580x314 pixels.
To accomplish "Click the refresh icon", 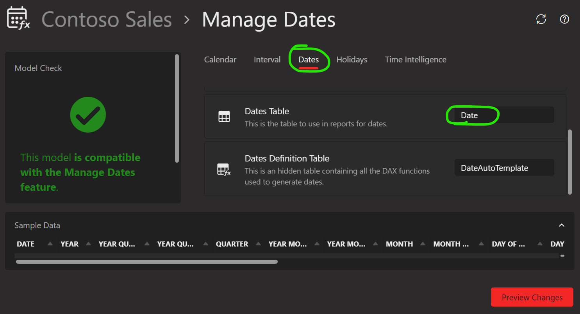I will pos(541,19).
